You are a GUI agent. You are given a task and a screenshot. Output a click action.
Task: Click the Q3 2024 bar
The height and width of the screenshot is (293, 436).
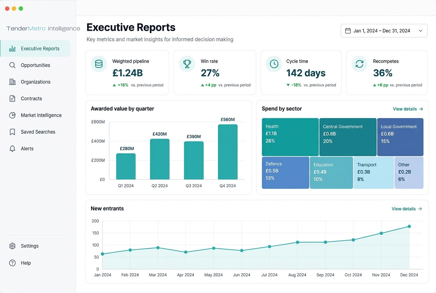194,161
